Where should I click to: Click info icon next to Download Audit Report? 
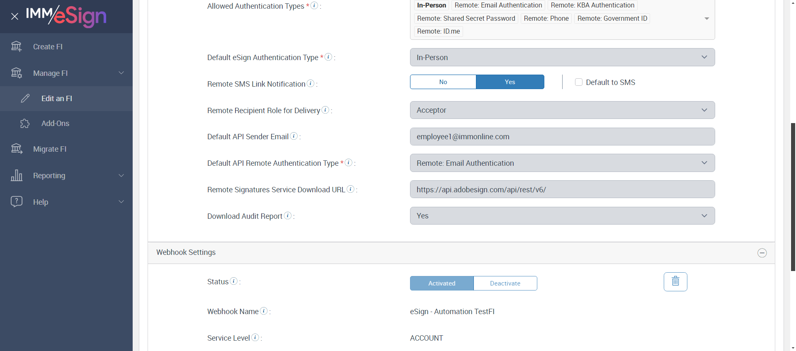pyautogui.click(x=288, y=215)
